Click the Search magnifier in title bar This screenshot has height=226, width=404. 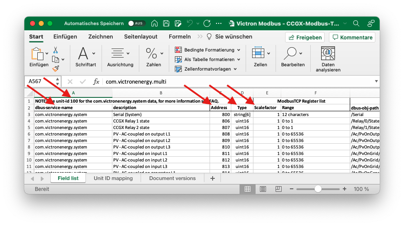pyautogui.click(x=356, y=23)
